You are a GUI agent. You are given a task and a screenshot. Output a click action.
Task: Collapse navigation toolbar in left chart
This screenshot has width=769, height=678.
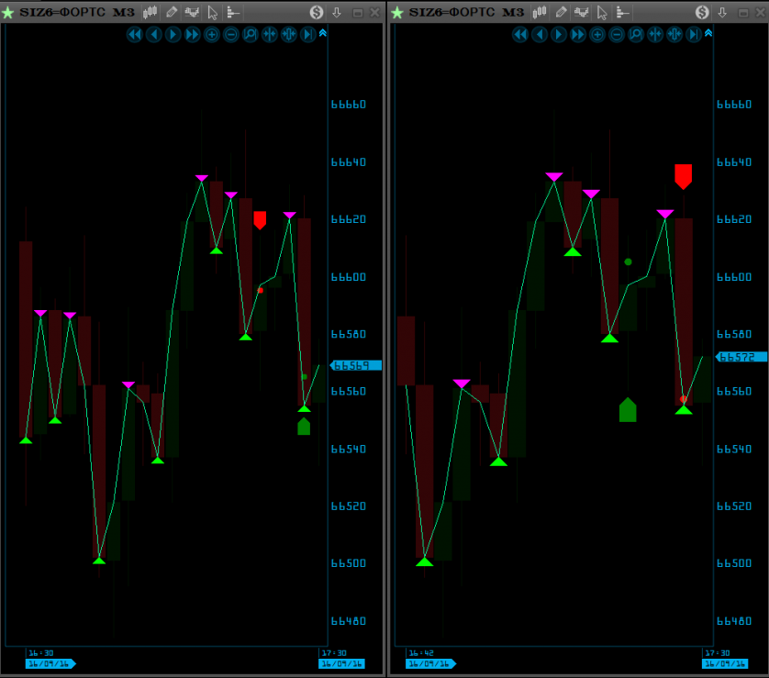[323, 33]
